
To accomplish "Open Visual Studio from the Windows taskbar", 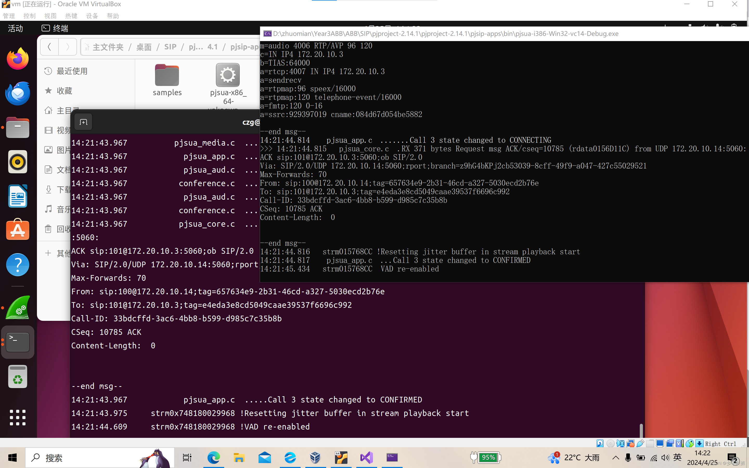I will [x=366, y=458].
